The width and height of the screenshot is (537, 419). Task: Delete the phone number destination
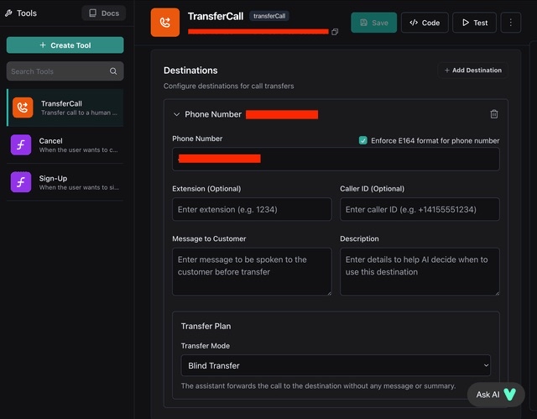pos(494,114)
